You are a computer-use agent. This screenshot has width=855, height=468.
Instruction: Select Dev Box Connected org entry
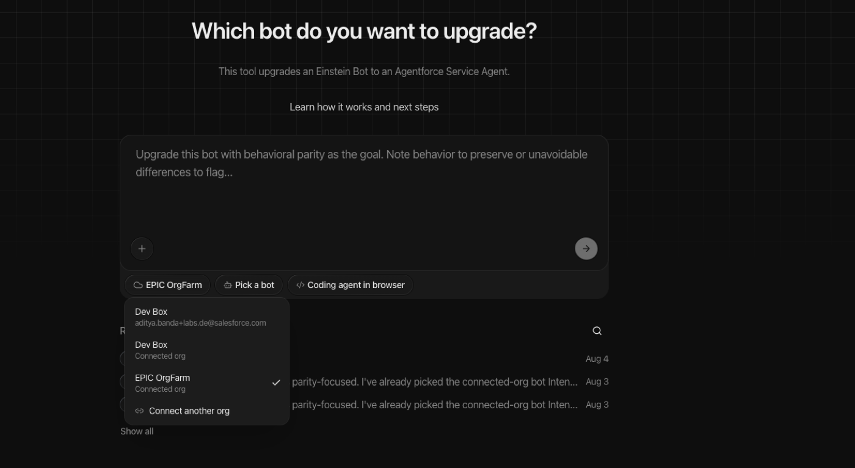click(206, 350)
